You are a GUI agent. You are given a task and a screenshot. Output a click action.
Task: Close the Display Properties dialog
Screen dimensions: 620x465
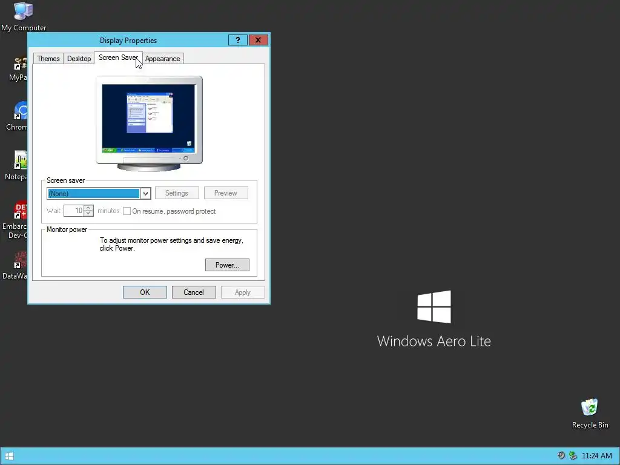click(258, 40)
